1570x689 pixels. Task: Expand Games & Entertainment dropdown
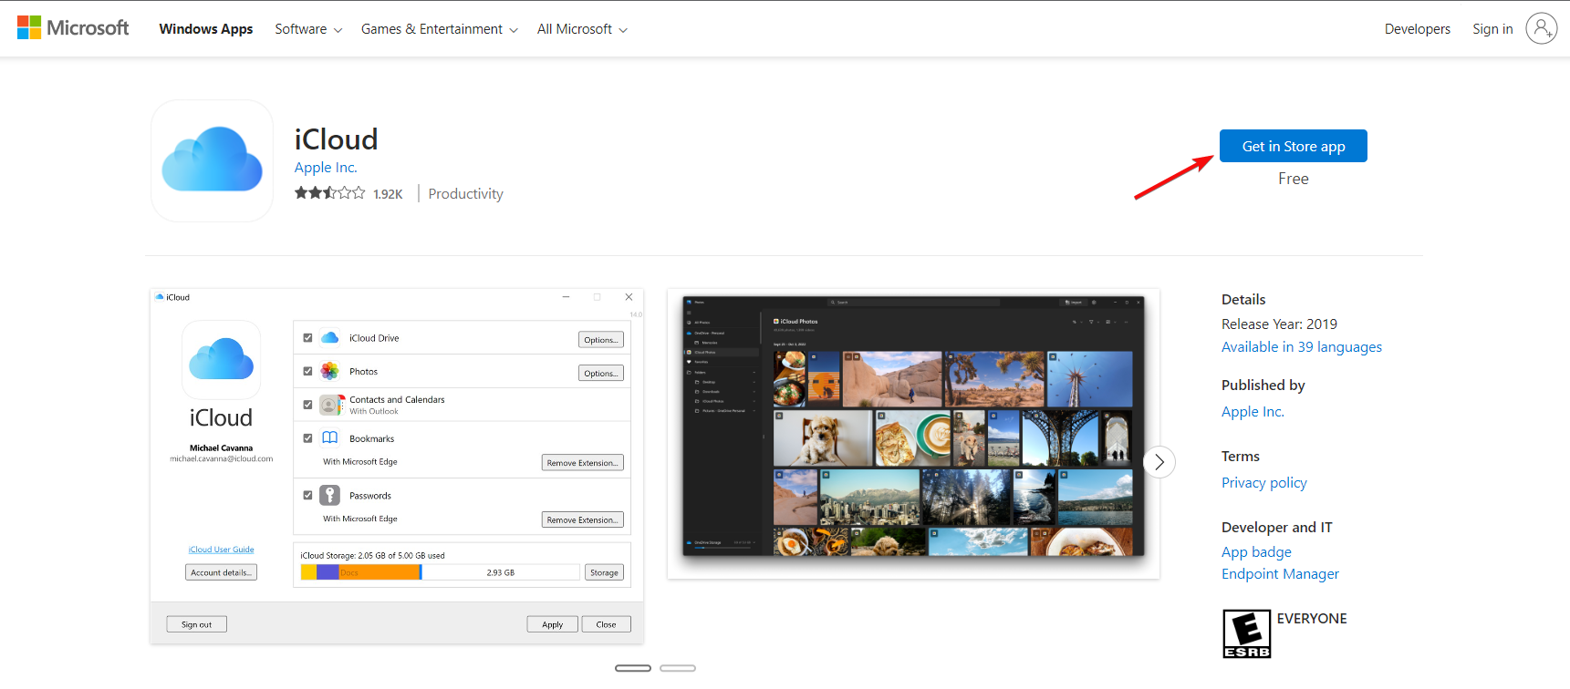tap(440, 29)
